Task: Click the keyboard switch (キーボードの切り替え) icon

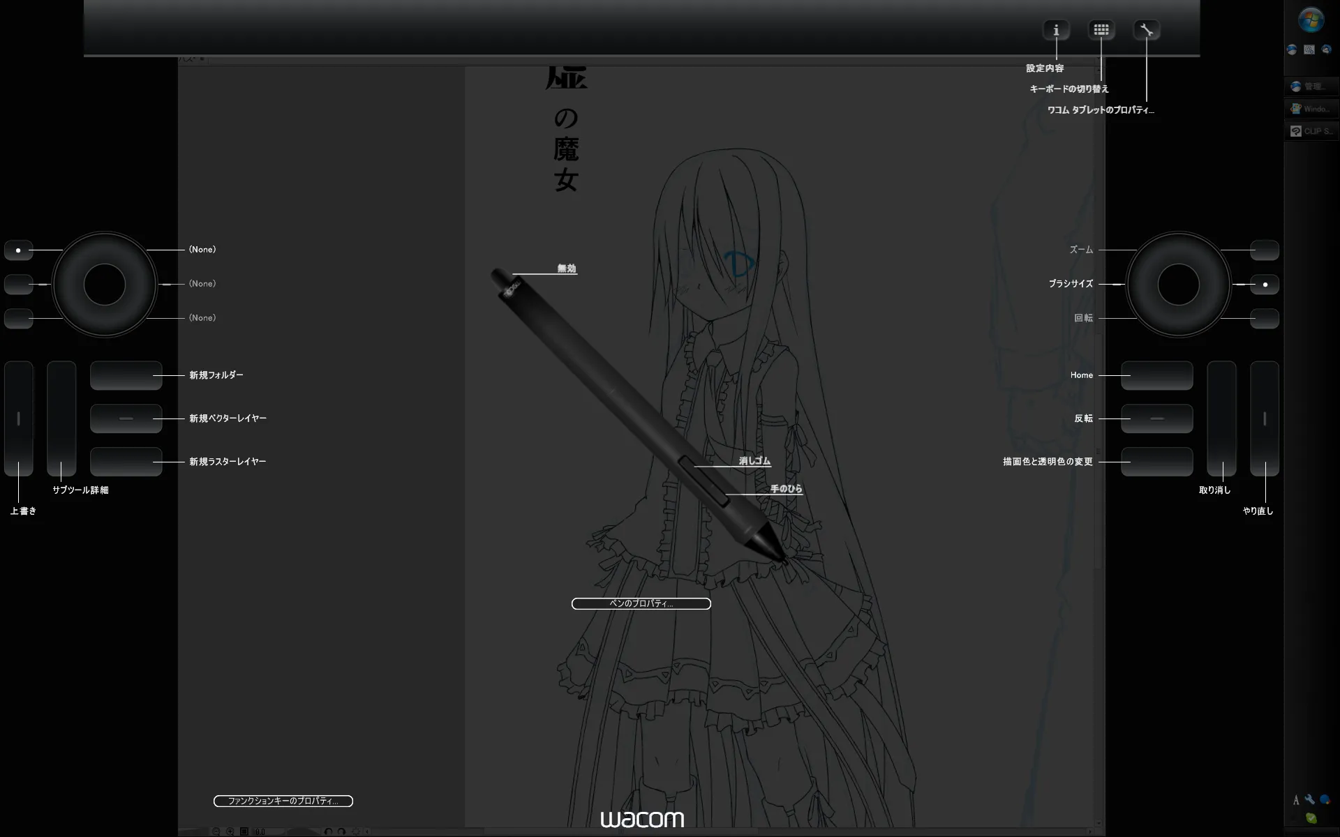Action: (1101, 30)
